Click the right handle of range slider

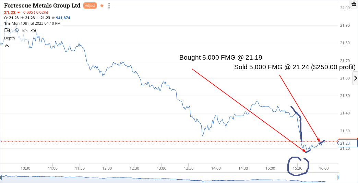pyautogui.click(x=338, y=177)
